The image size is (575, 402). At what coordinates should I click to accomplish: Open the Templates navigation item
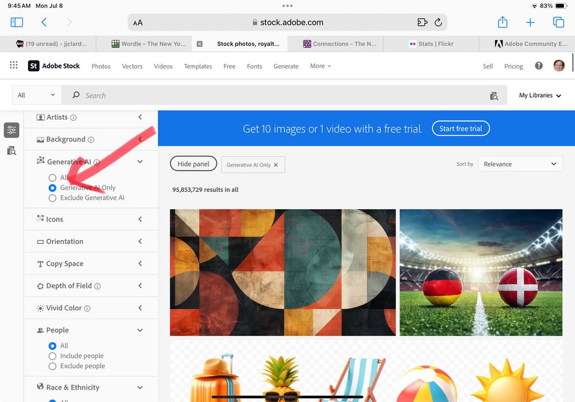198,66
